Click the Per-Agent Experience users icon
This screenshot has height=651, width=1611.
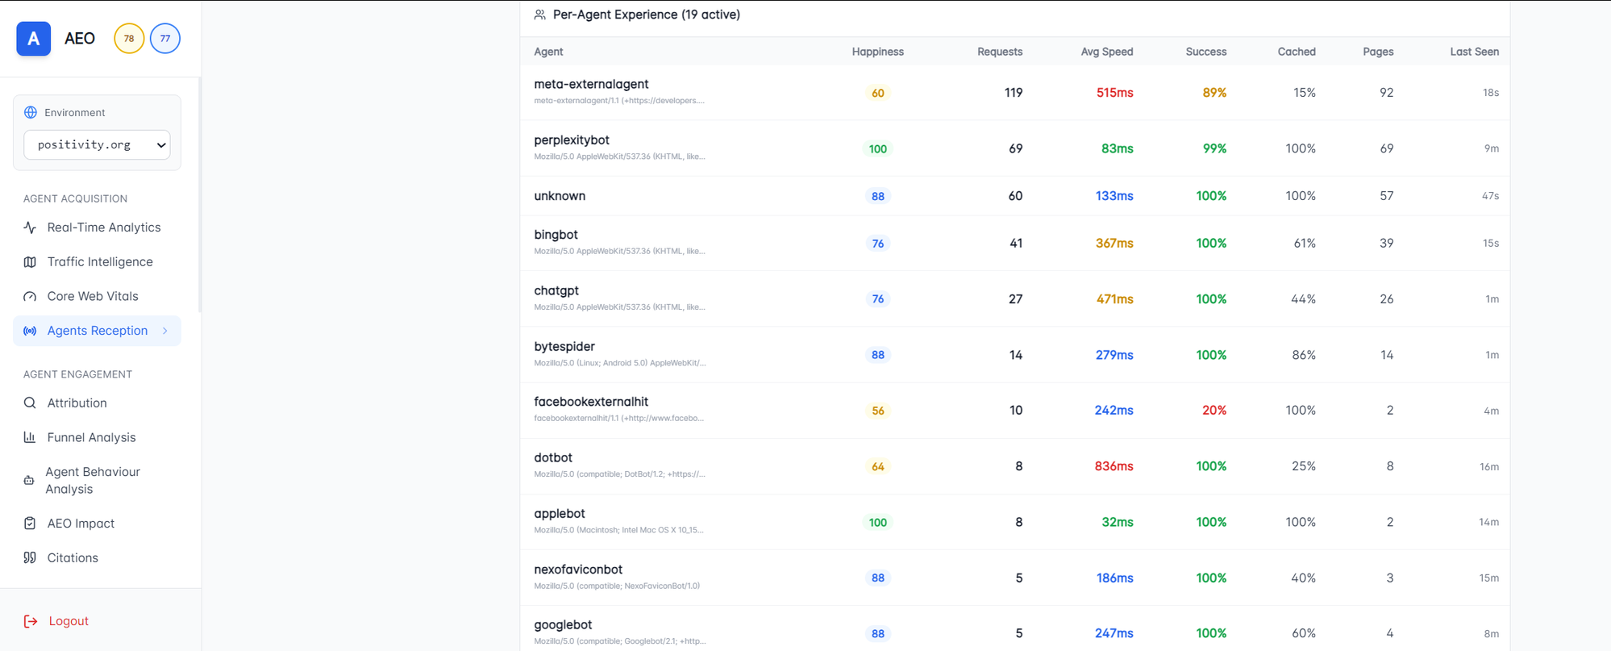coord(540,15)
